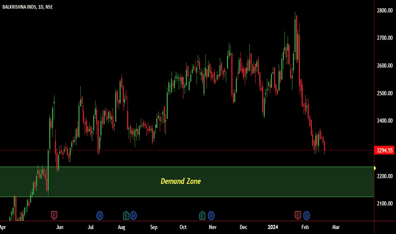Select the Aug label on time axis
Viewport: 396px width, 234px height.
point(122,227)
